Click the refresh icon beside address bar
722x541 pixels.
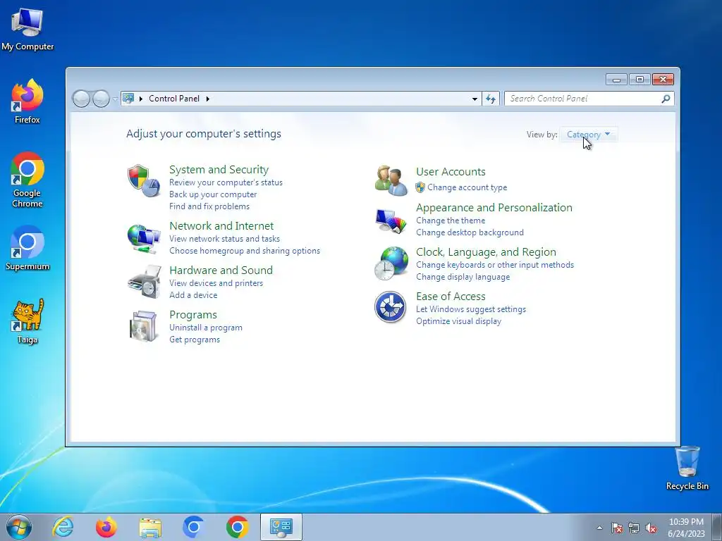(491, 99)
